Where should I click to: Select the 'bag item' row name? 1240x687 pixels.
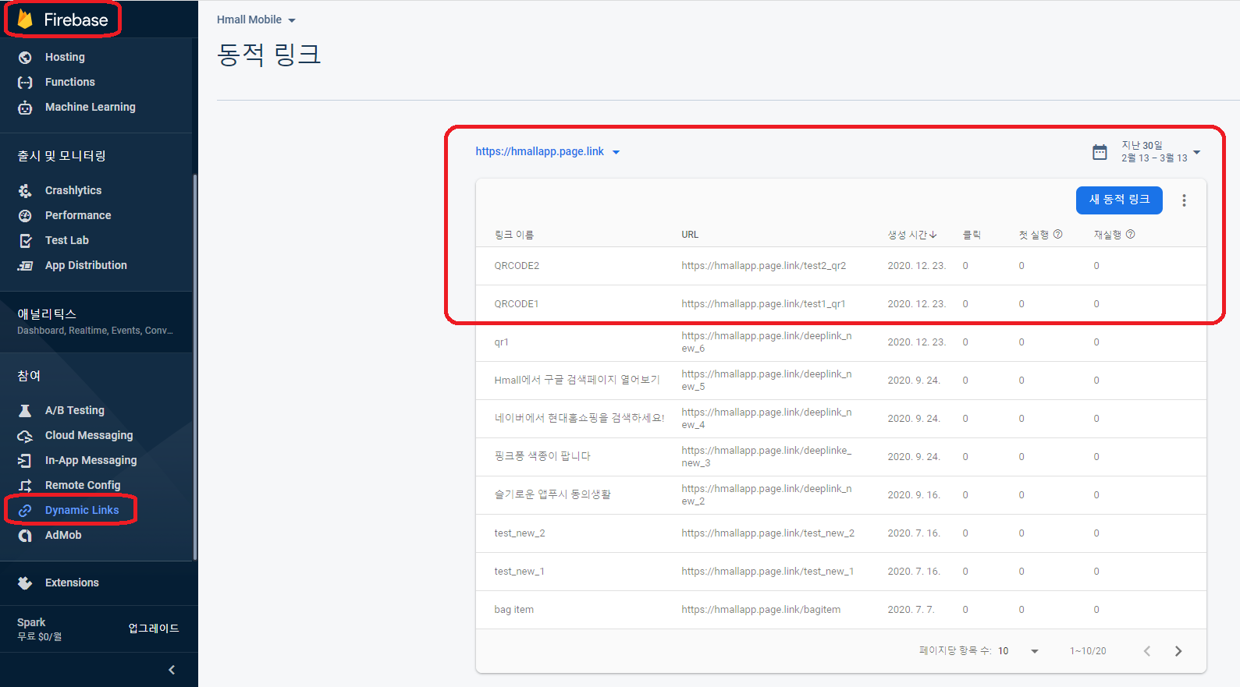(x=513, y=610)
